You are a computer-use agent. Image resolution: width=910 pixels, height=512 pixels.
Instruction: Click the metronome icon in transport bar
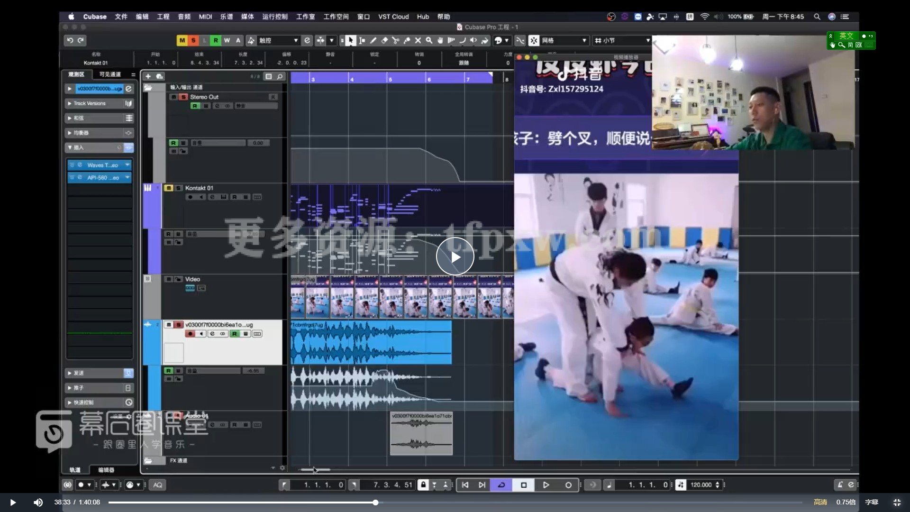coord(610,485)
